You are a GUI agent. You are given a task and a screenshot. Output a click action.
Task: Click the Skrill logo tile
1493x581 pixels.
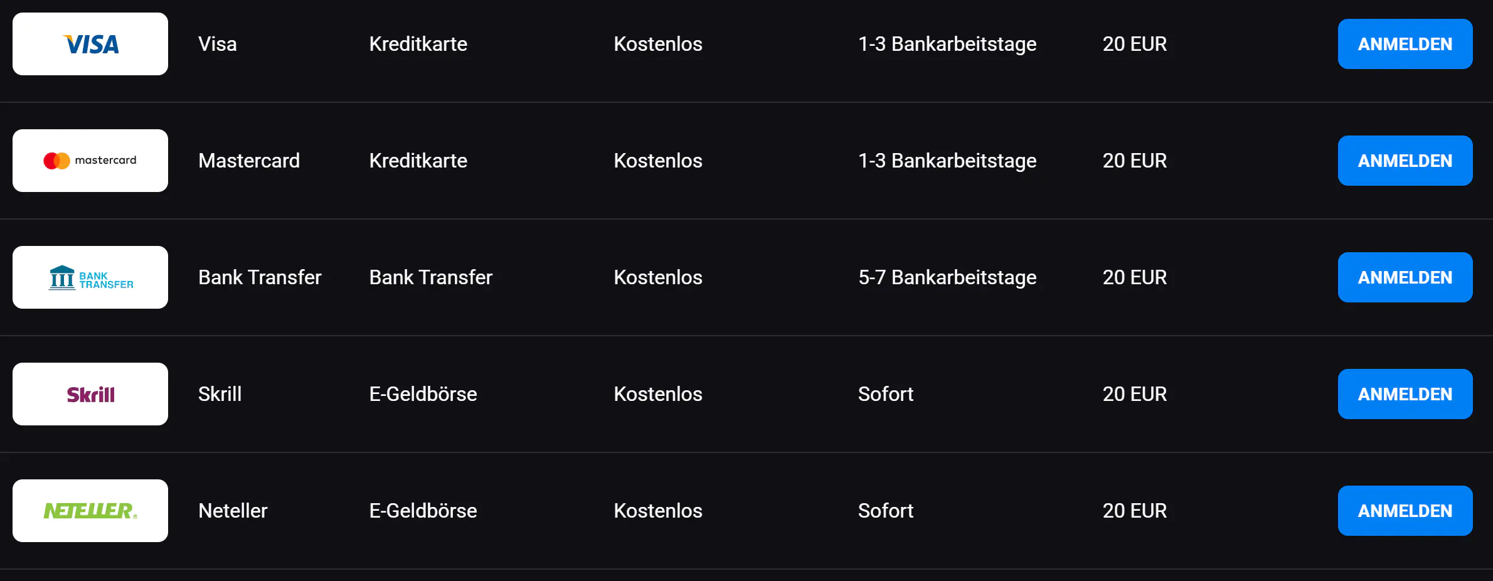click(x=90, y=394)
